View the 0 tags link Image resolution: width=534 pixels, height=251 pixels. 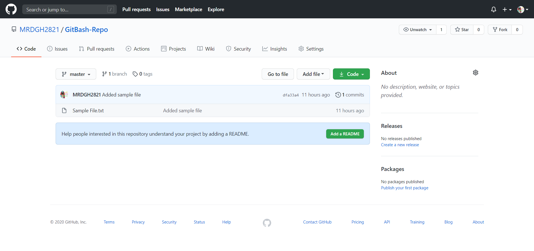tap(142, 74)
